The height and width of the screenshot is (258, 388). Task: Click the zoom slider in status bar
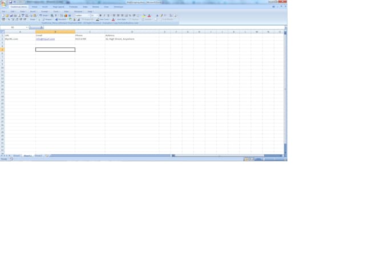(x=274, y=159)
